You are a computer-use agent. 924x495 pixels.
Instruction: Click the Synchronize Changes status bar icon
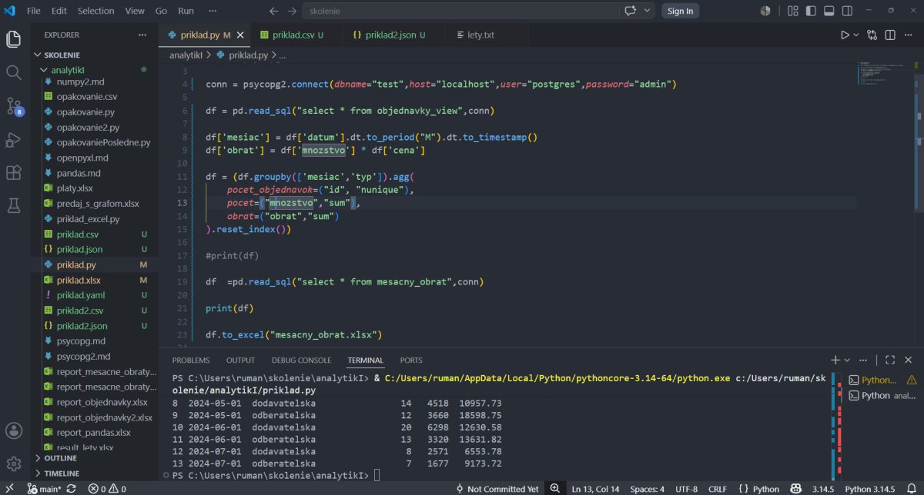pyautogui.click(x=72, y=488)
